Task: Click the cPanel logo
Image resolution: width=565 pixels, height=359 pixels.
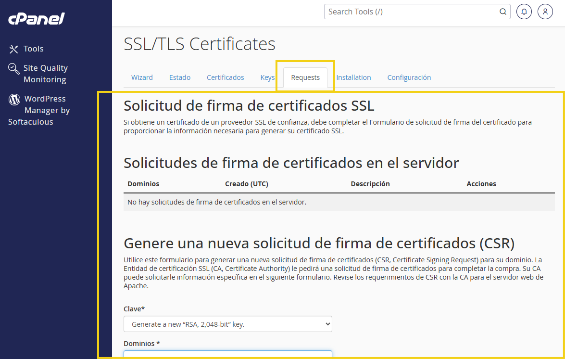Action: click(37, 18)
